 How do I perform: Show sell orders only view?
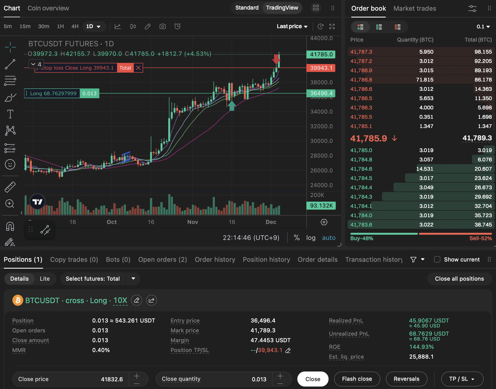pyautogui.click(x=398, y=27)
